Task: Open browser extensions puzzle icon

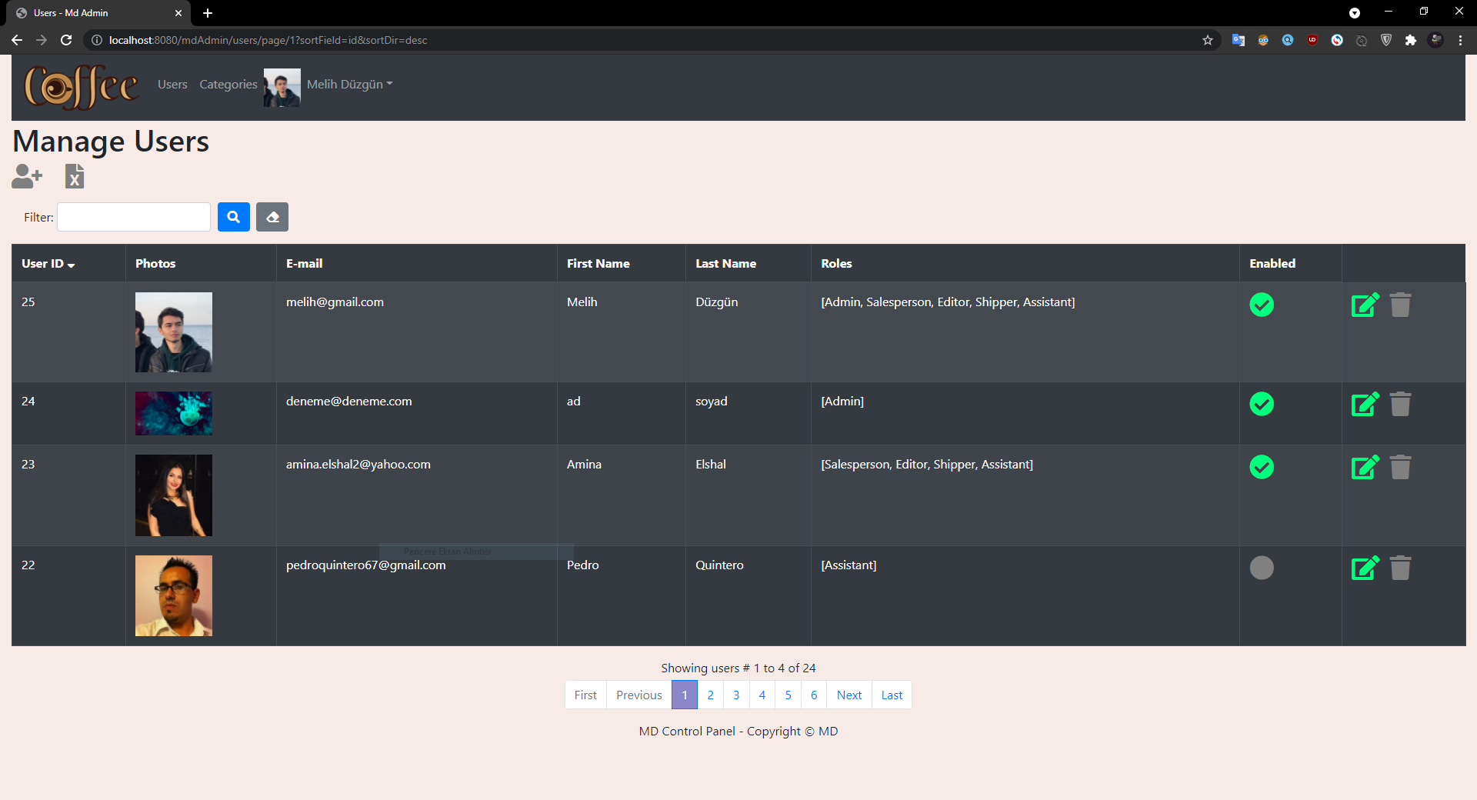Action: coord(1411,40)
